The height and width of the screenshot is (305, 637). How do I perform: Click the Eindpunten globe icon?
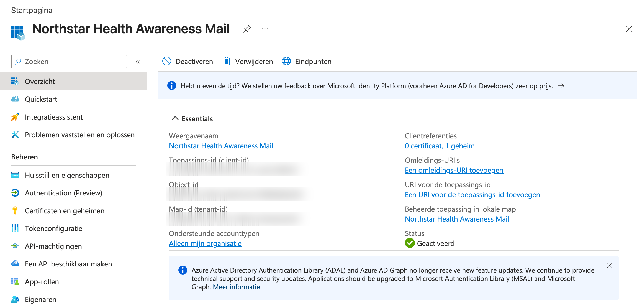click(x=286, y=61)
